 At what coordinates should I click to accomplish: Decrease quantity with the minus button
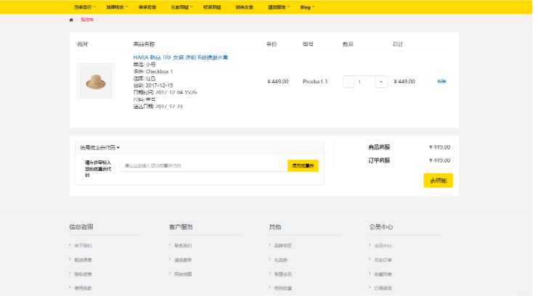(x=349, y=82)
